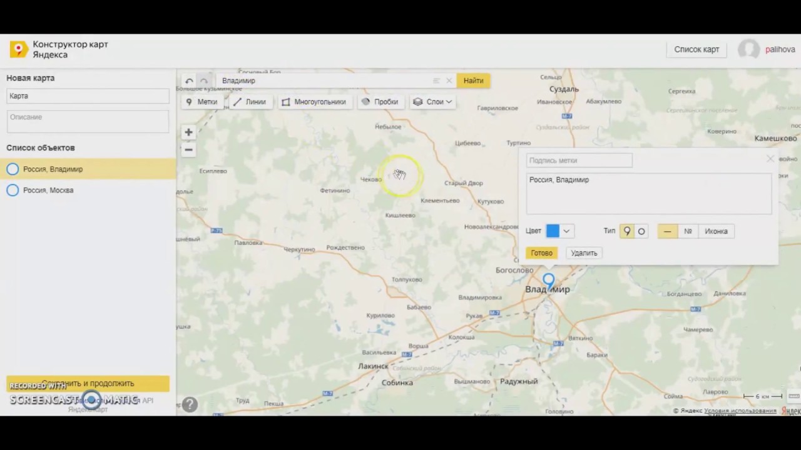The width and height of the screenshot is (801, 450).
Task: Click the palihova username
Action: tap(780, 49)
